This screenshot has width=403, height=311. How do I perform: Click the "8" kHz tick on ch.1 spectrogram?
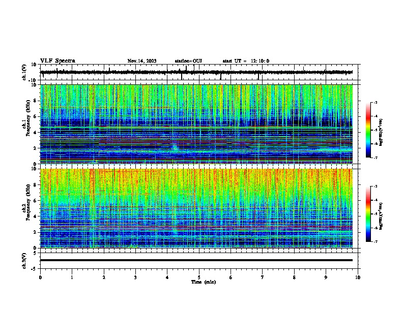click(x=36, y=101)
